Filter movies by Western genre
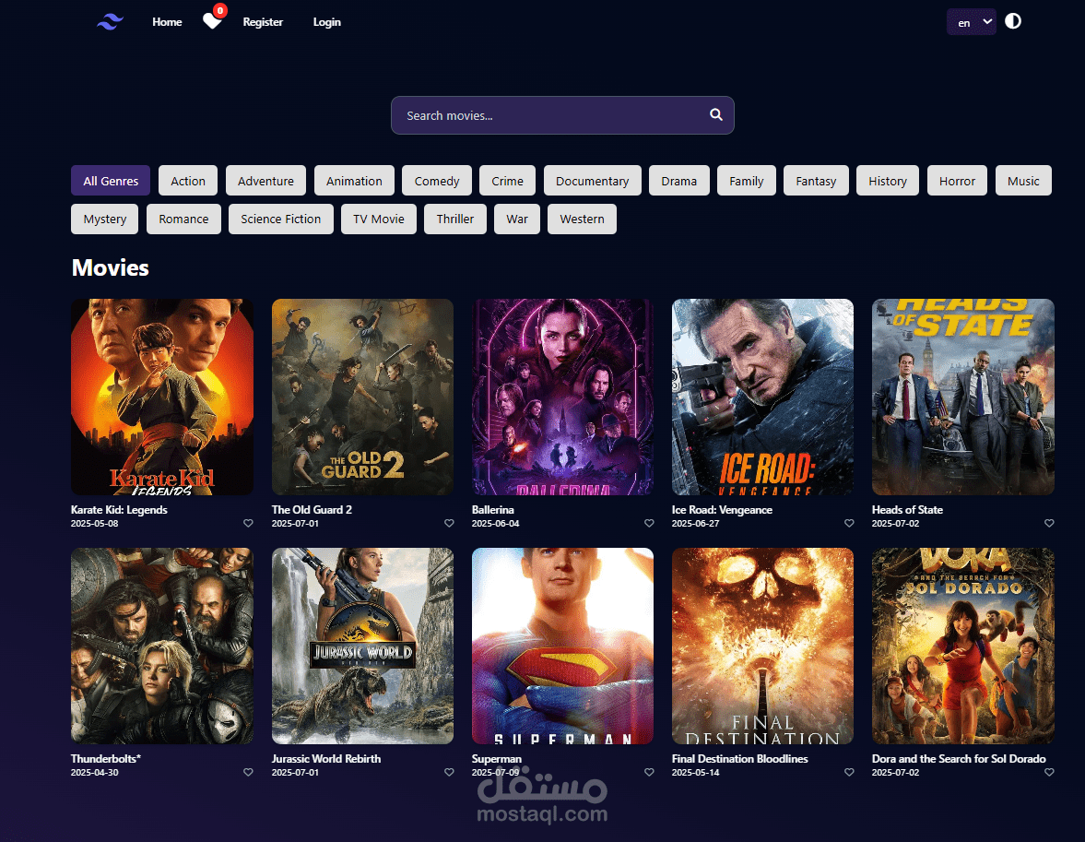The image size is (1085, 842). (x=582, y=219)
